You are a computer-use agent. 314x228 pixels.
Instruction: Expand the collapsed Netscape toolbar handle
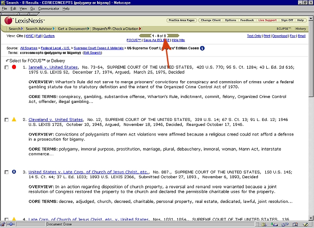[20, 14]
